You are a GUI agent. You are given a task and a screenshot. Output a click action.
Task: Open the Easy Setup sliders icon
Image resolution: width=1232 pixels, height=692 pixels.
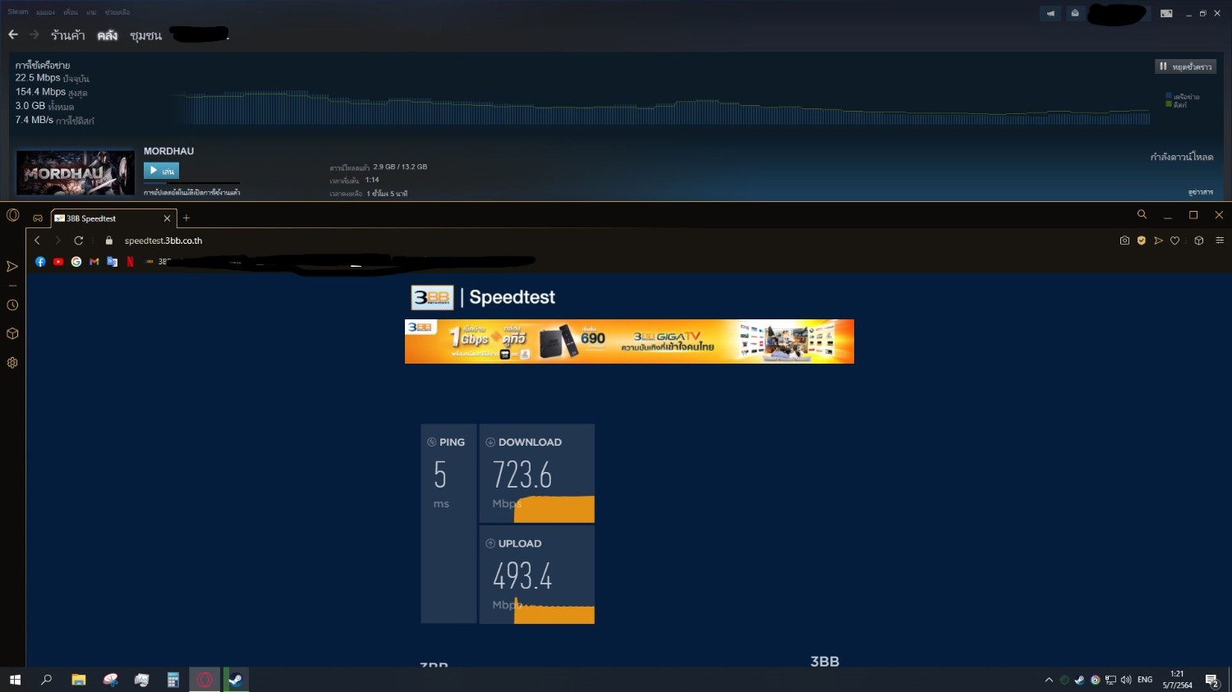1220,241
